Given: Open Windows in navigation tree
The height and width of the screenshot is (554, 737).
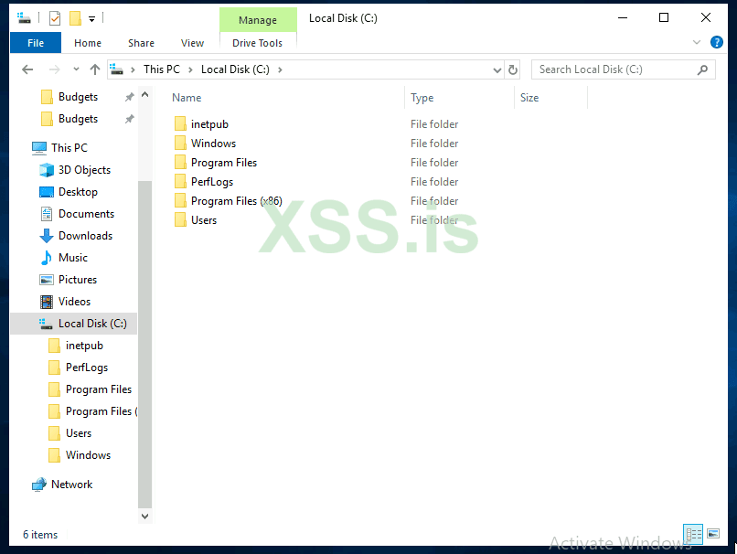Looking at the screenshot, I should pos(88,455).
